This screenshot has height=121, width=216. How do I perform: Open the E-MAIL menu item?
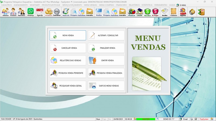(x=181, y=5)
